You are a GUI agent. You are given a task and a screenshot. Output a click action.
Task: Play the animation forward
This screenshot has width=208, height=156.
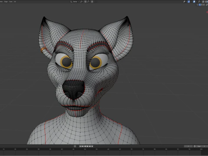point(87,146)
